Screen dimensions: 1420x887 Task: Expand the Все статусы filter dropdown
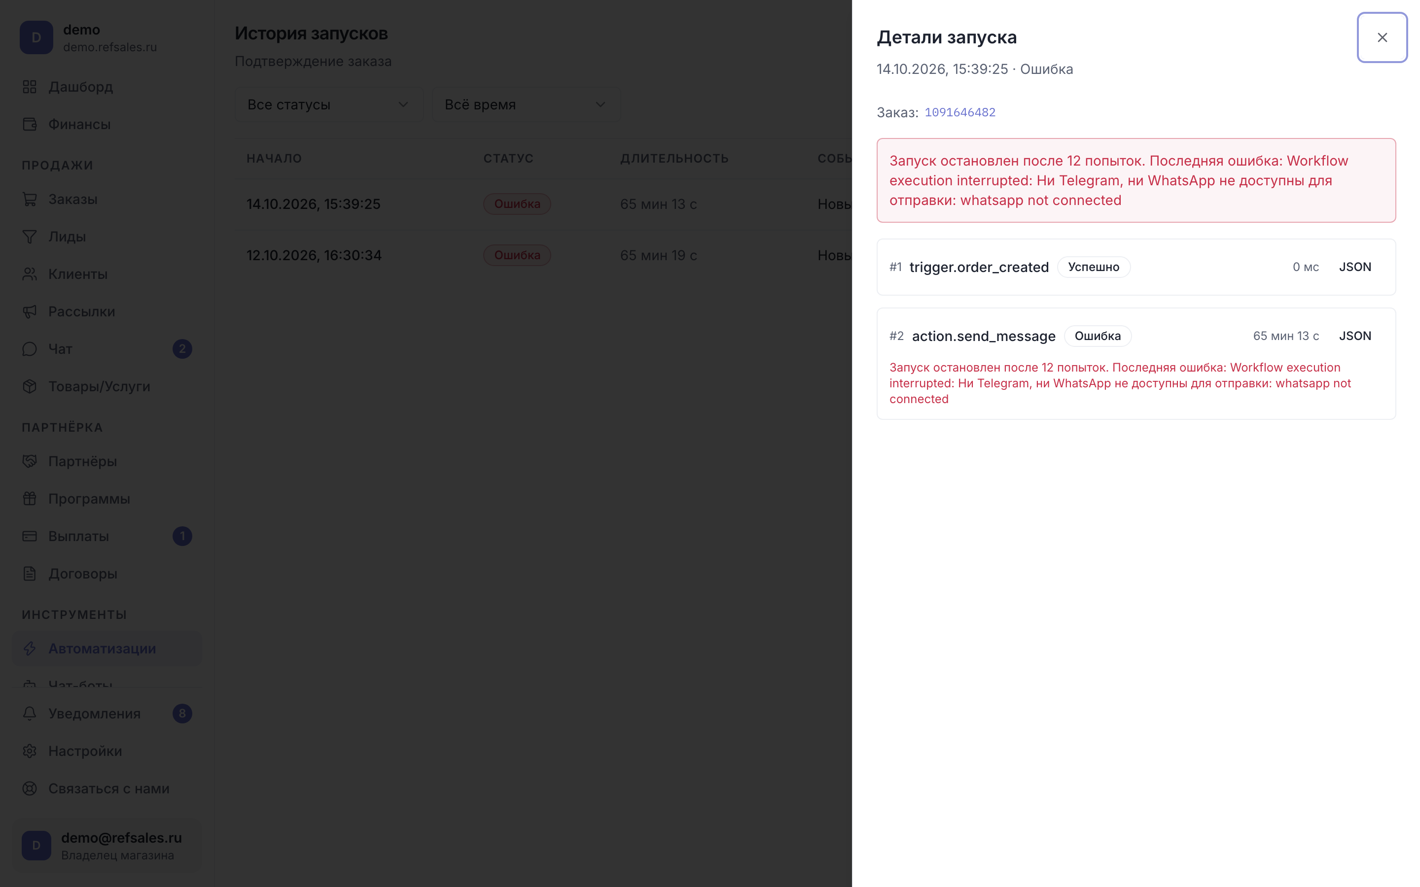coord(328,104)
